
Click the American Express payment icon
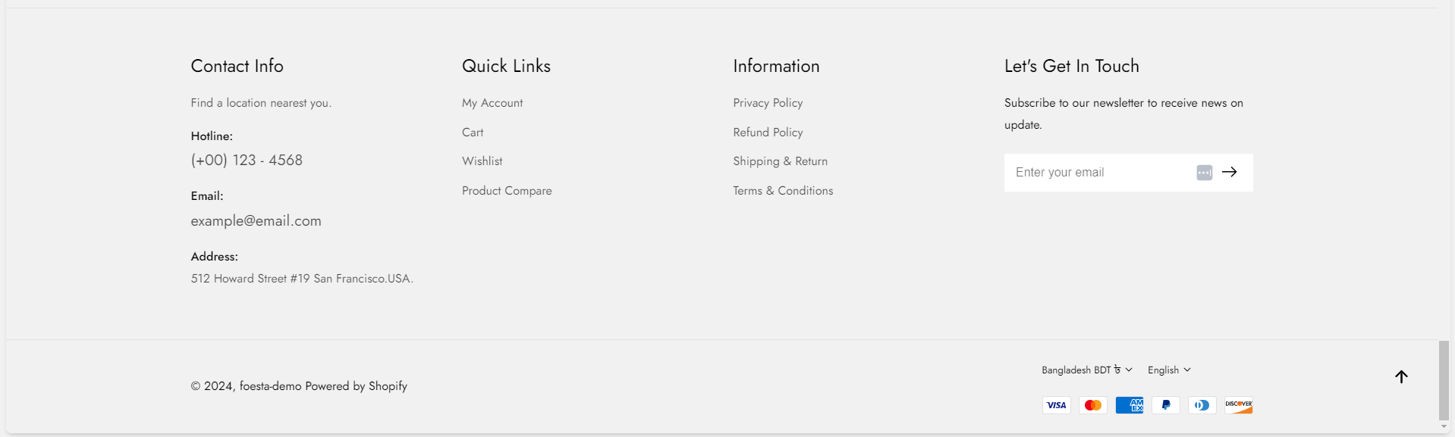point(1130,405)
